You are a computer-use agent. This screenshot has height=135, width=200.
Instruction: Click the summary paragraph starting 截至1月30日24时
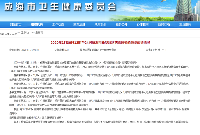99,111
